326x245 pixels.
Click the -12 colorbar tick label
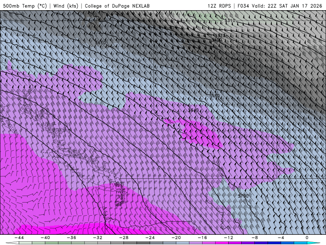point(229,238)
